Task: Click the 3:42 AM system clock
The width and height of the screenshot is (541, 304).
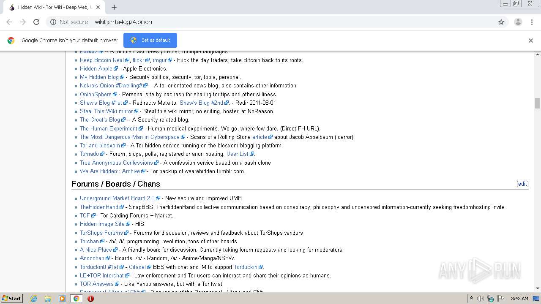Action: [x=519, y=299]
